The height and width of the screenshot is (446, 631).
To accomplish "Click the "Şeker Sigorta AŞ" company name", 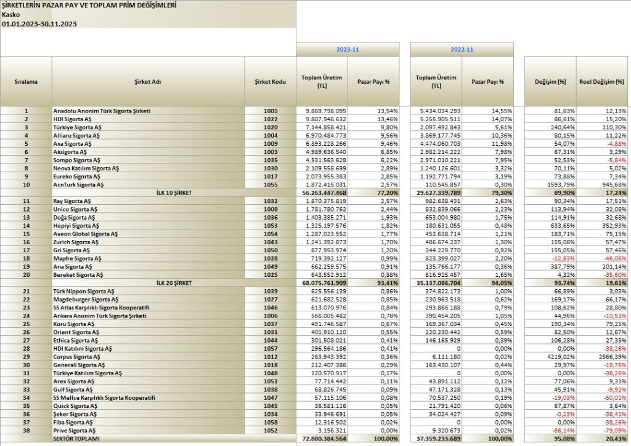I will [x=75, y=414].
